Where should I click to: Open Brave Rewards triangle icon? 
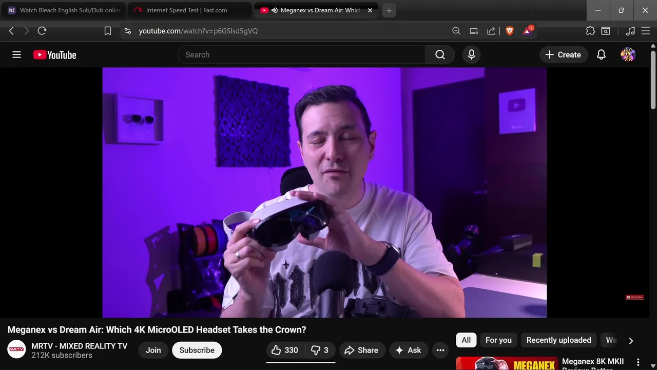(x=528, y=31)
